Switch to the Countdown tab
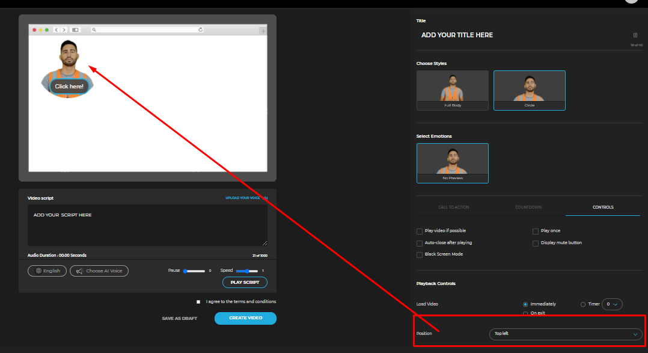 click(528, 207)
